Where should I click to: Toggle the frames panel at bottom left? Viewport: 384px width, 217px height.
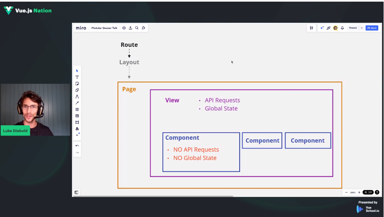pyautogui.click(x=76, y=192)
